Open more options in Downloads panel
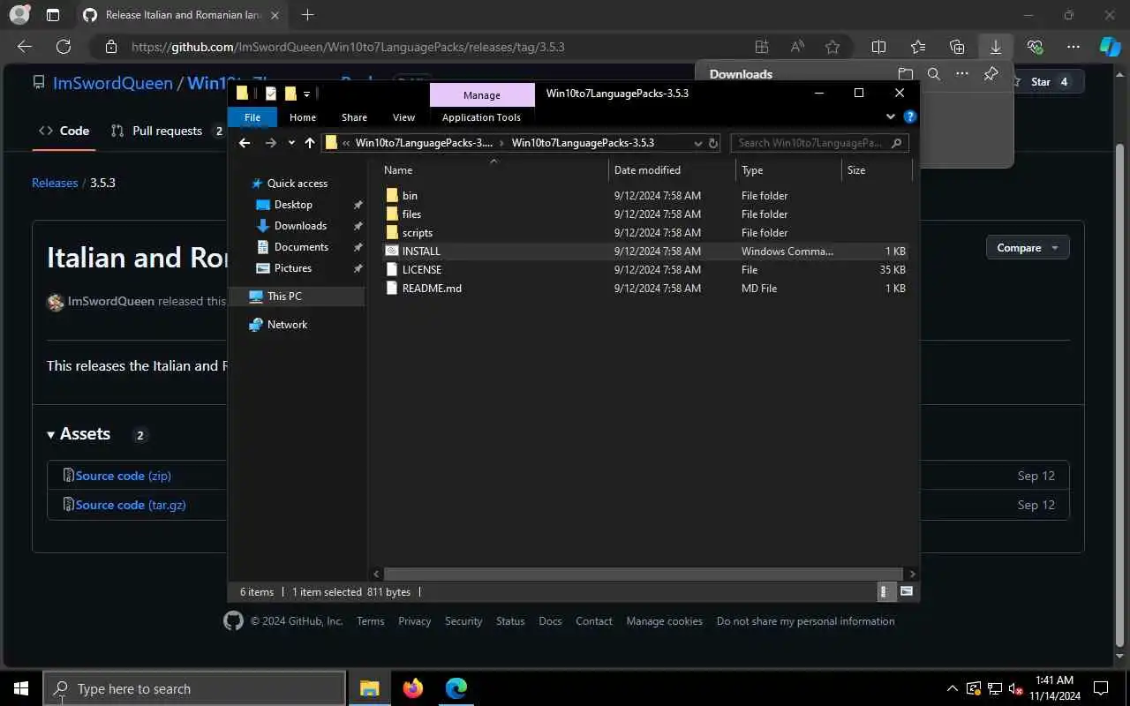Viewport: 1130px width, 706px height. pos(962,74)
